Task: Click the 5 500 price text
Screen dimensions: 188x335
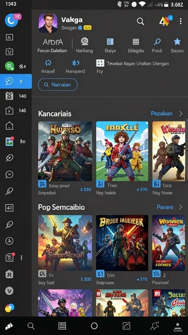Action: [x=86, y=279]
